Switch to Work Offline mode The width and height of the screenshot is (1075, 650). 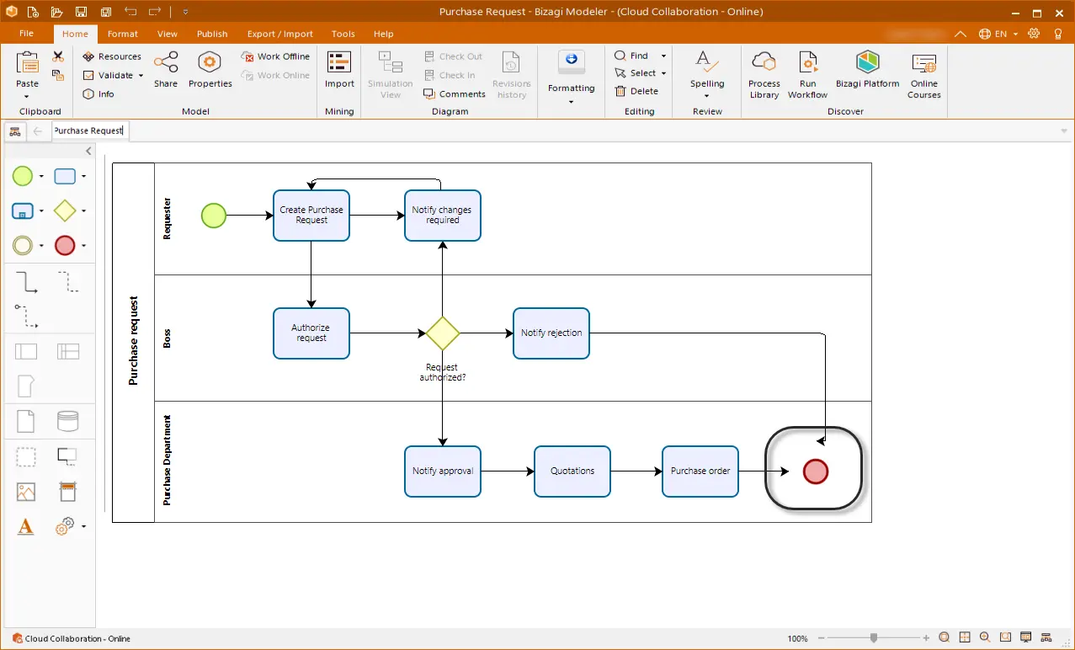pyautogui.click(x=276, y=56)
